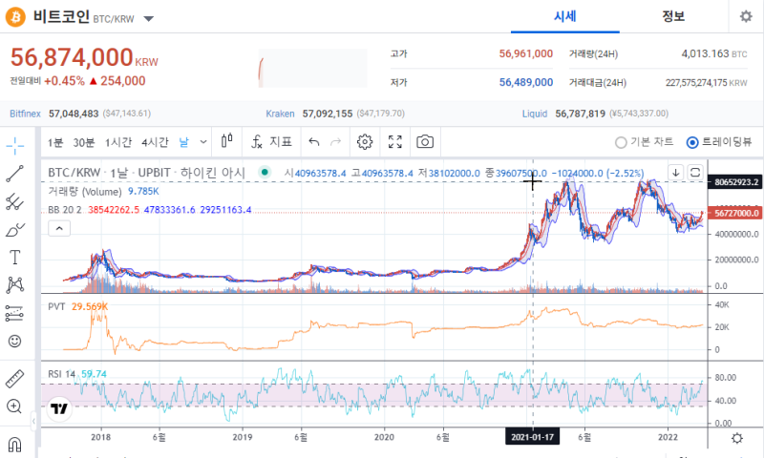
Task: Open chart settings gear in toolbar
Action: (365, 141)
